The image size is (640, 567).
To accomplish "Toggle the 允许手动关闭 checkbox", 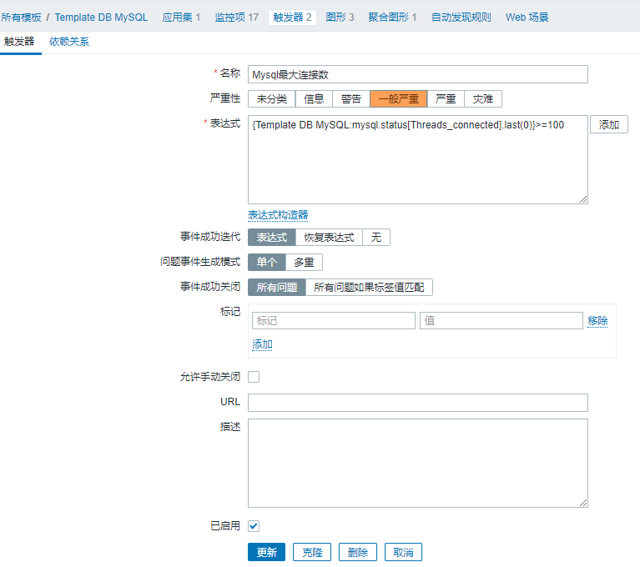I will click(254, 377).
